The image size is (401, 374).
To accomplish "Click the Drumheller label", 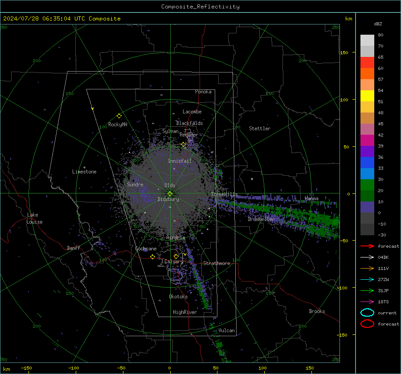I will coord(261,219).
